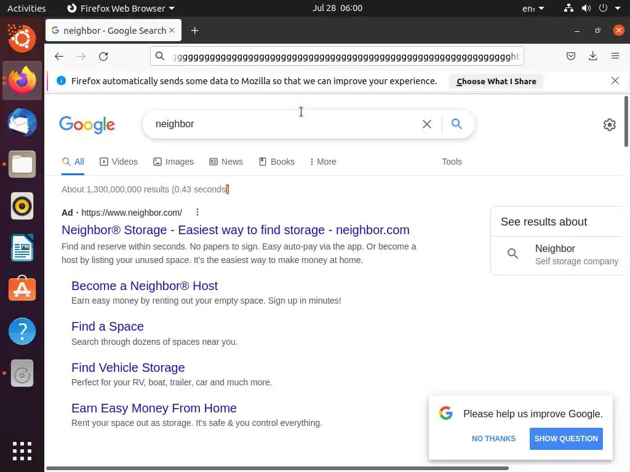
Task: Open the disc drive icon in the dock
Action: [x=22, y=373]
